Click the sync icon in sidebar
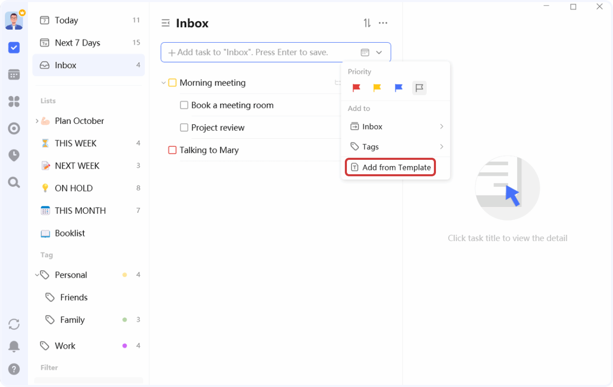613x387 pixels. click(x=14, y=324)
